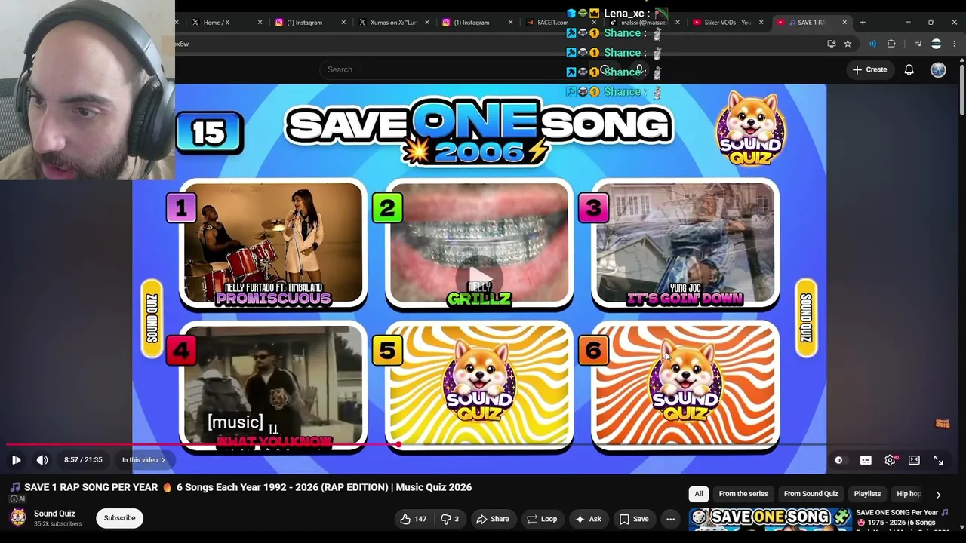Open the Sound Quiz channel avatar
The height and width of the screenshot is (543, 966).
click(x=18, y=517)
